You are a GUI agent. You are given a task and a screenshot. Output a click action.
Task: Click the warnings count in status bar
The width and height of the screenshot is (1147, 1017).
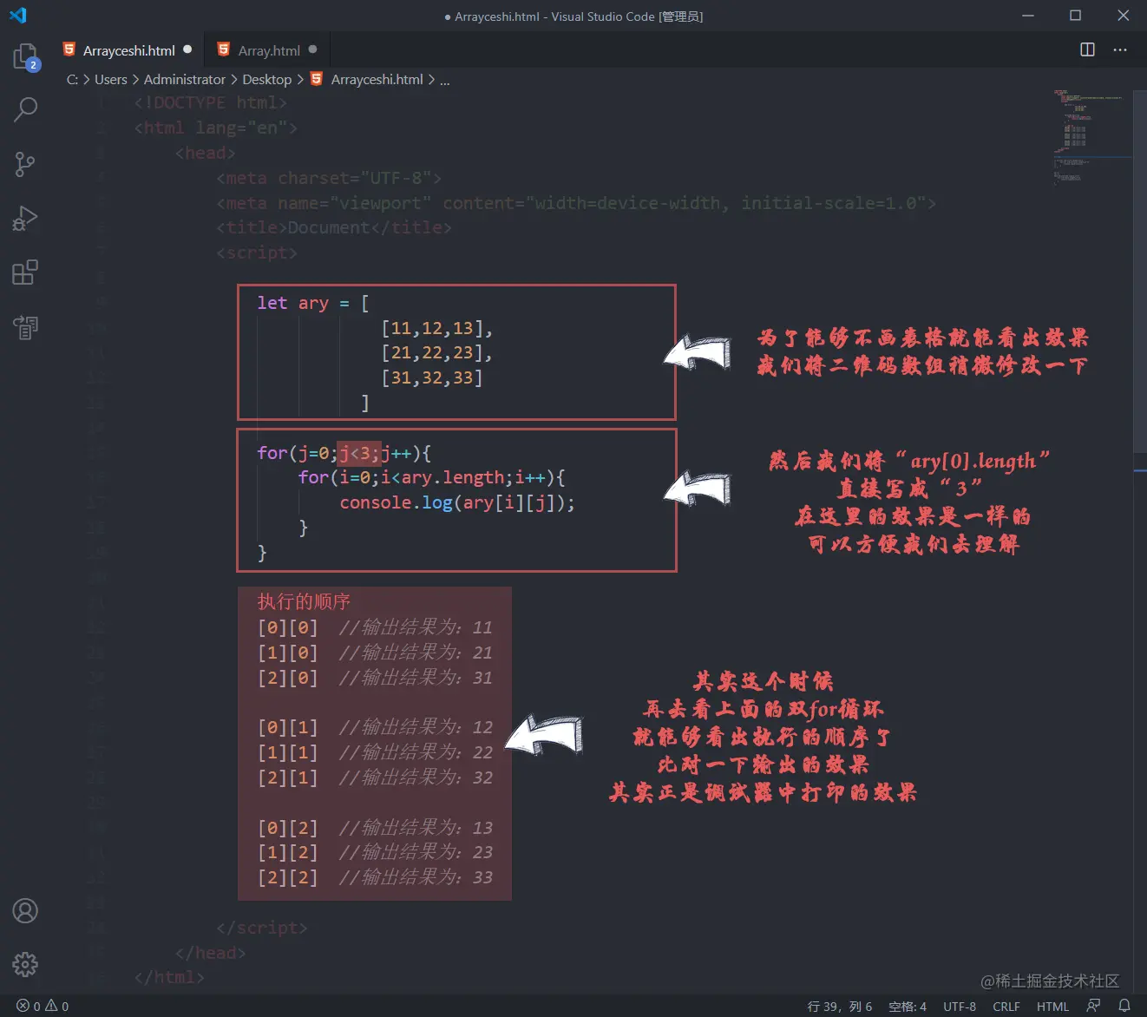(x=57, y=1006)
